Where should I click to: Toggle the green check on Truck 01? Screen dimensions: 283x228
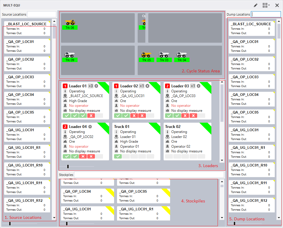(118, 156)
